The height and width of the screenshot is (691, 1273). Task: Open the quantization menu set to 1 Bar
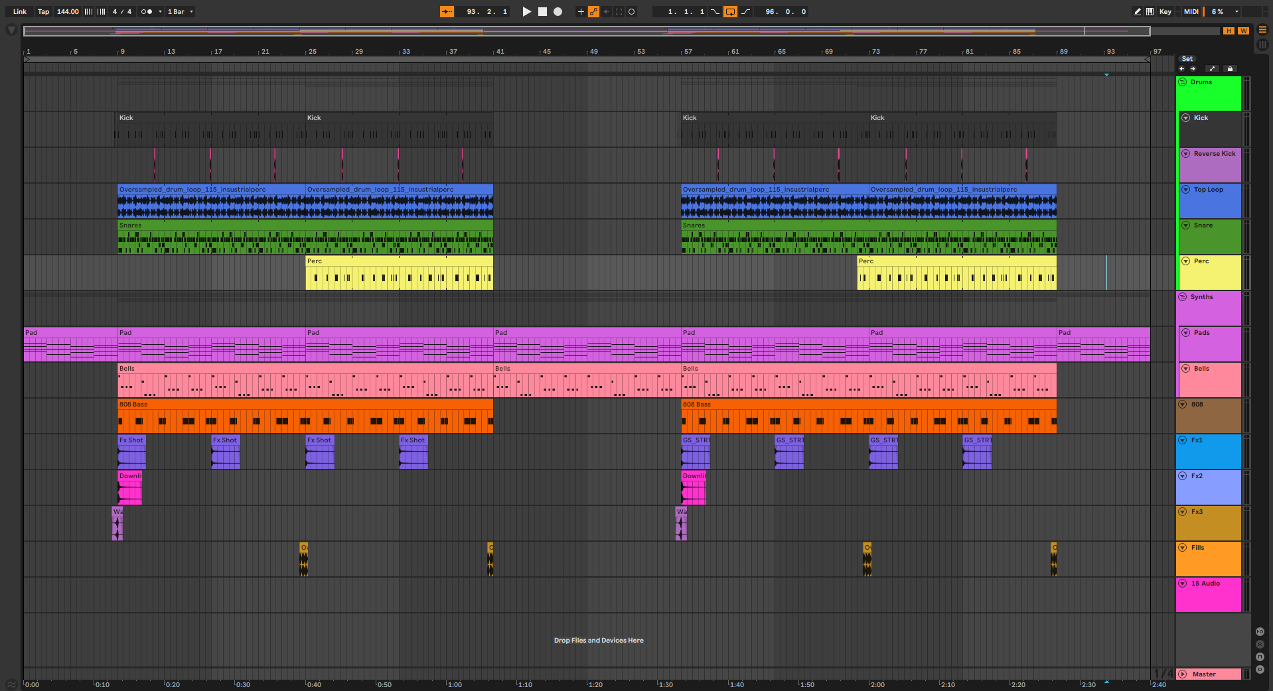180,11
